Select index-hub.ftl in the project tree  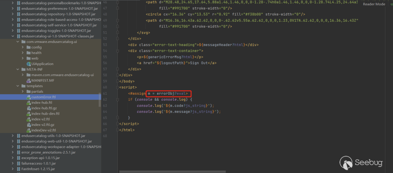(x=50, y=102)
